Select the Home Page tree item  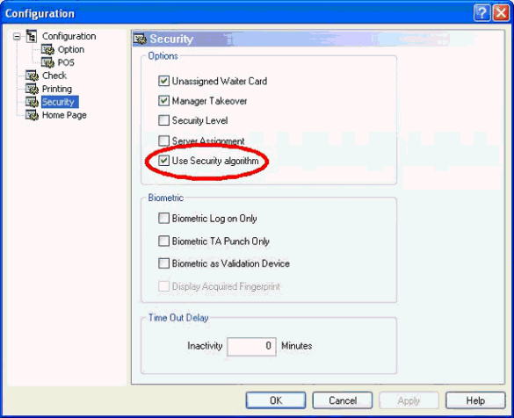click(x=64, y=115)
